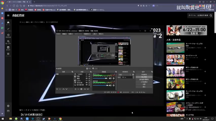Go back using browser back arrow
Screen dimensions: 216x121
7,6
